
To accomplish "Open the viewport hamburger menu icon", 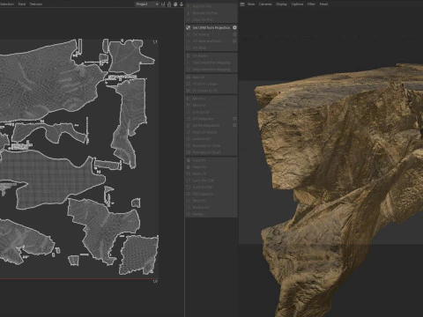I will pyautogui.click(x=242, y=4).
